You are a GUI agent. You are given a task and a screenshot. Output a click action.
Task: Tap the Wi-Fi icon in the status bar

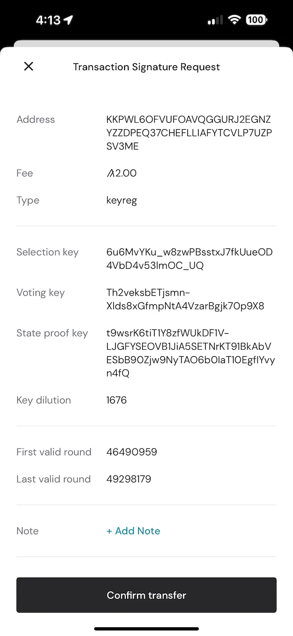[235, 20]
